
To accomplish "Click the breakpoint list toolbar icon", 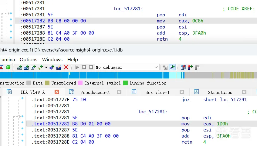I will [x=183, y=67].
